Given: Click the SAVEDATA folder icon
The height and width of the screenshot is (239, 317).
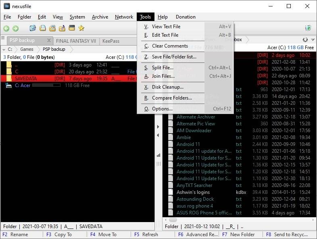Looking at the screenshot, I should 9,78.
